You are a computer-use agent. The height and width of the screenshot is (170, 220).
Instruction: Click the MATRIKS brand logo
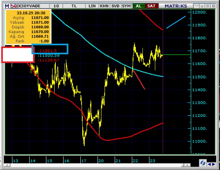click(x=176, y=6)
